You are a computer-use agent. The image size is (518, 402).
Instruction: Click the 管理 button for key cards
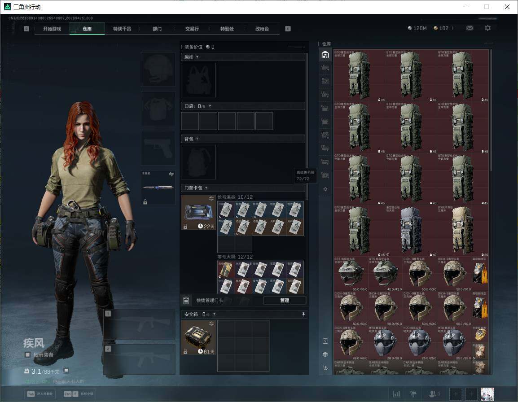tap(285, 300)
